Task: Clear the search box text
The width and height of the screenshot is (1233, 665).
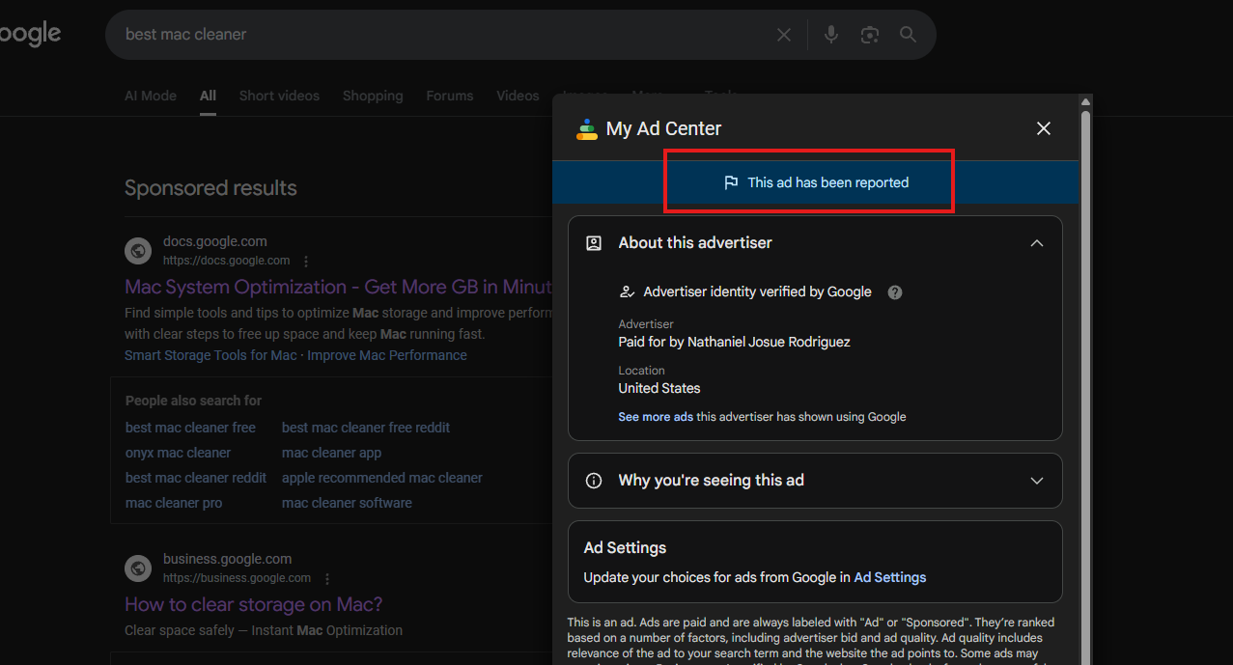Action: pyautogui.click(x=784, y=35)
